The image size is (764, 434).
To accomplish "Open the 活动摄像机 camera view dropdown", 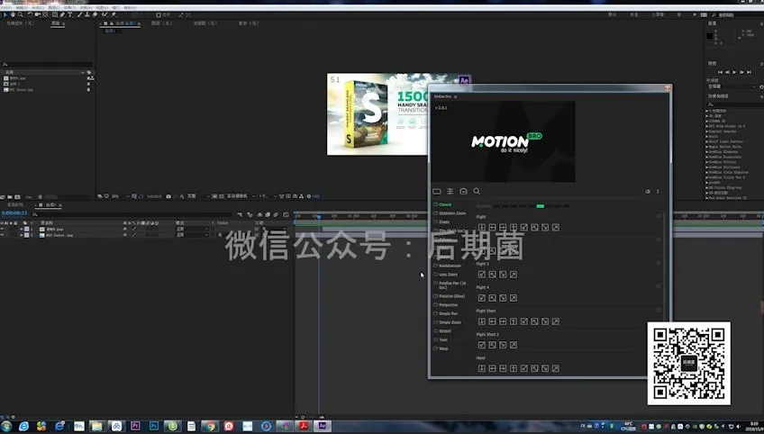I will 241,196.
